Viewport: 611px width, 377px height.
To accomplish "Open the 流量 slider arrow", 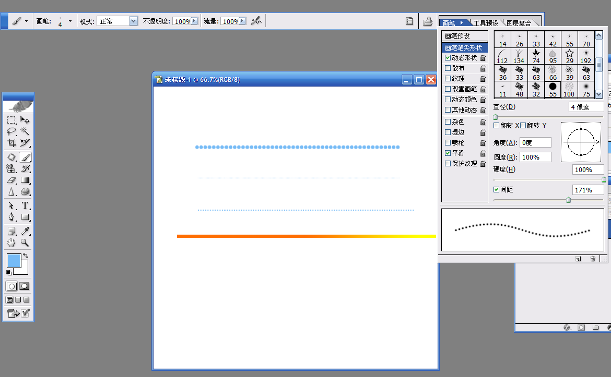I will 242,21.
